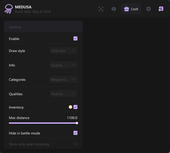Open the settings gear tab
170x153 pixels.
tap(149, 9)
